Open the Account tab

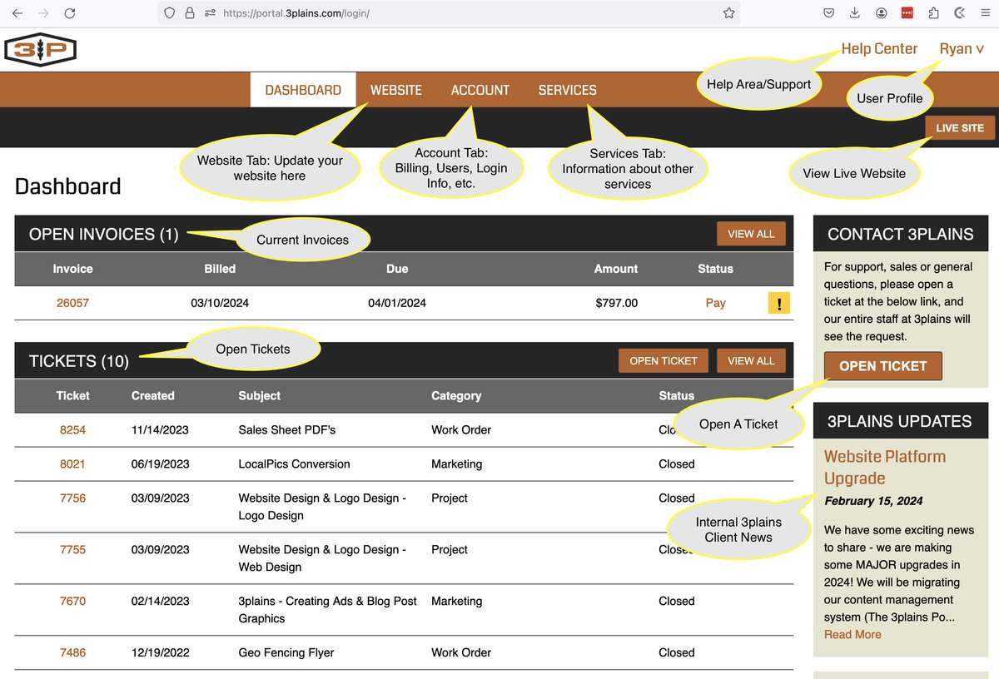480,90
